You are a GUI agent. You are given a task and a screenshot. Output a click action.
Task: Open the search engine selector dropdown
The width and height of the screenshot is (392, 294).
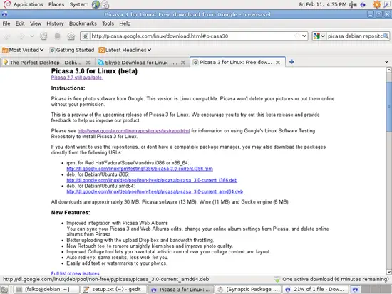pyautogui.click(x=319, y=36)
